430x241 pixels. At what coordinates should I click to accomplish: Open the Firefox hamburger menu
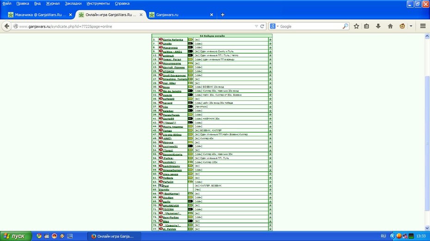423,26
